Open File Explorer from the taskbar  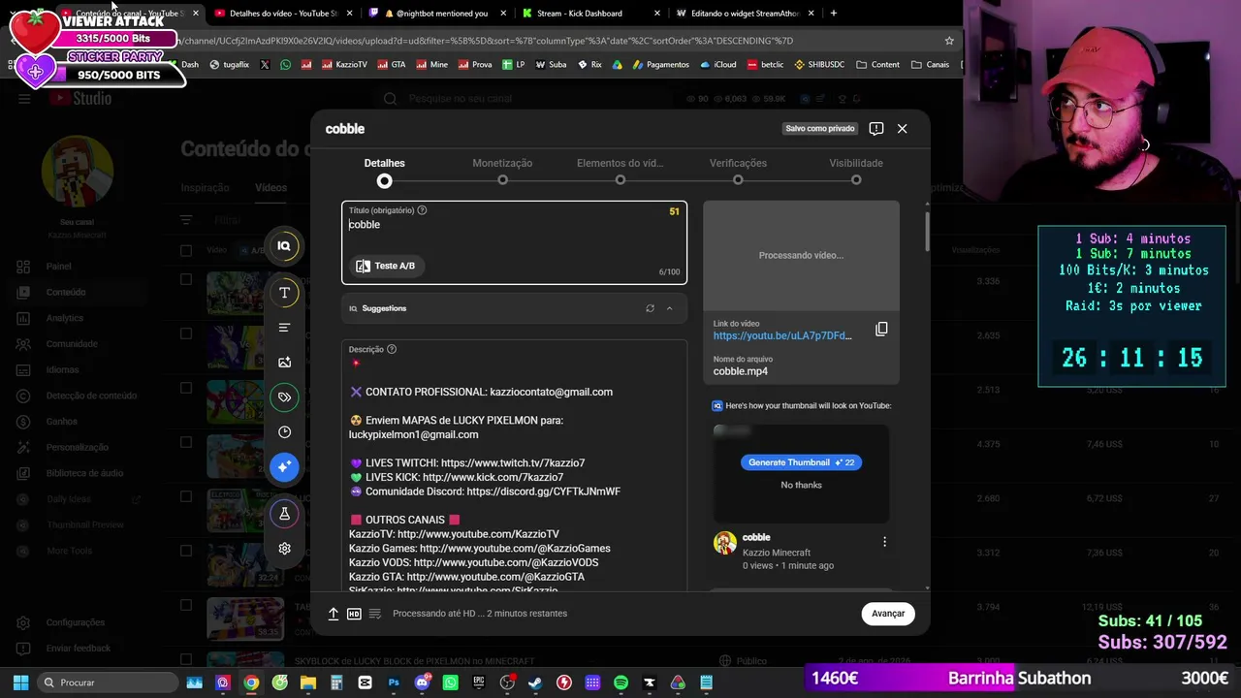(308, 682)
